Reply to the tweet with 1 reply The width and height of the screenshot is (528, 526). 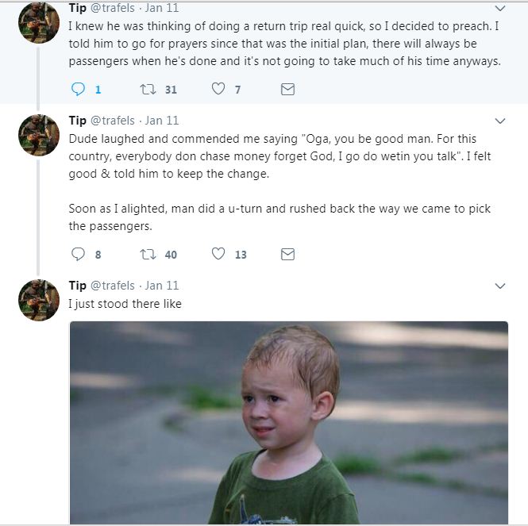(78, 90)
